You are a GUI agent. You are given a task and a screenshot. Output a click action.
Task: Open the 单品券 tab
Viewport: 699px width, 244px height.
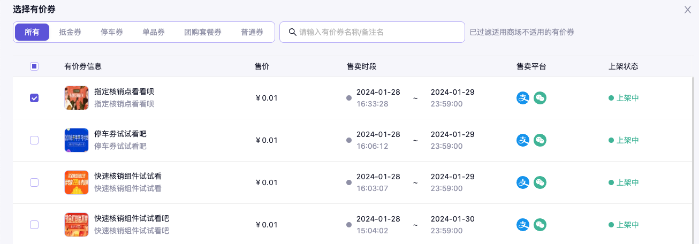(x=154, y=32)
